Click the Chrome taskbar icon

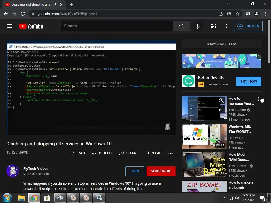pos(34,198)
